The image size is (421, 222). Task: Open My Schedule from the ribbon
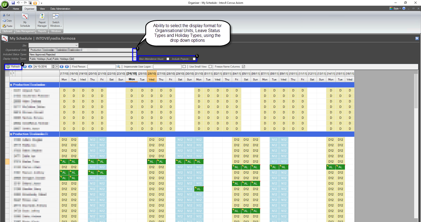(25, 20)
